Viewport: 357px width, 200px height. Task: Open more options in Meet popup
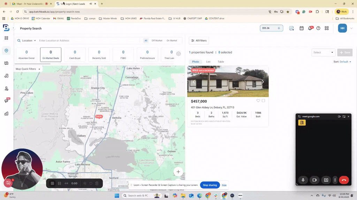335,180
